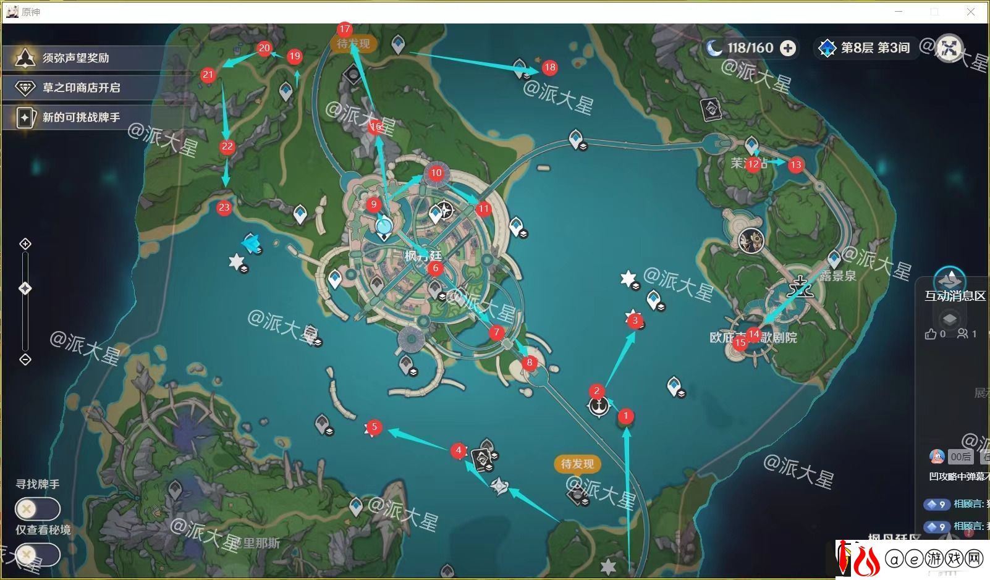Image resolution: width=990 pixels, height=580 pixels.
Task: Click the plus button beside 118/160 resin
Action: [788, 48]
